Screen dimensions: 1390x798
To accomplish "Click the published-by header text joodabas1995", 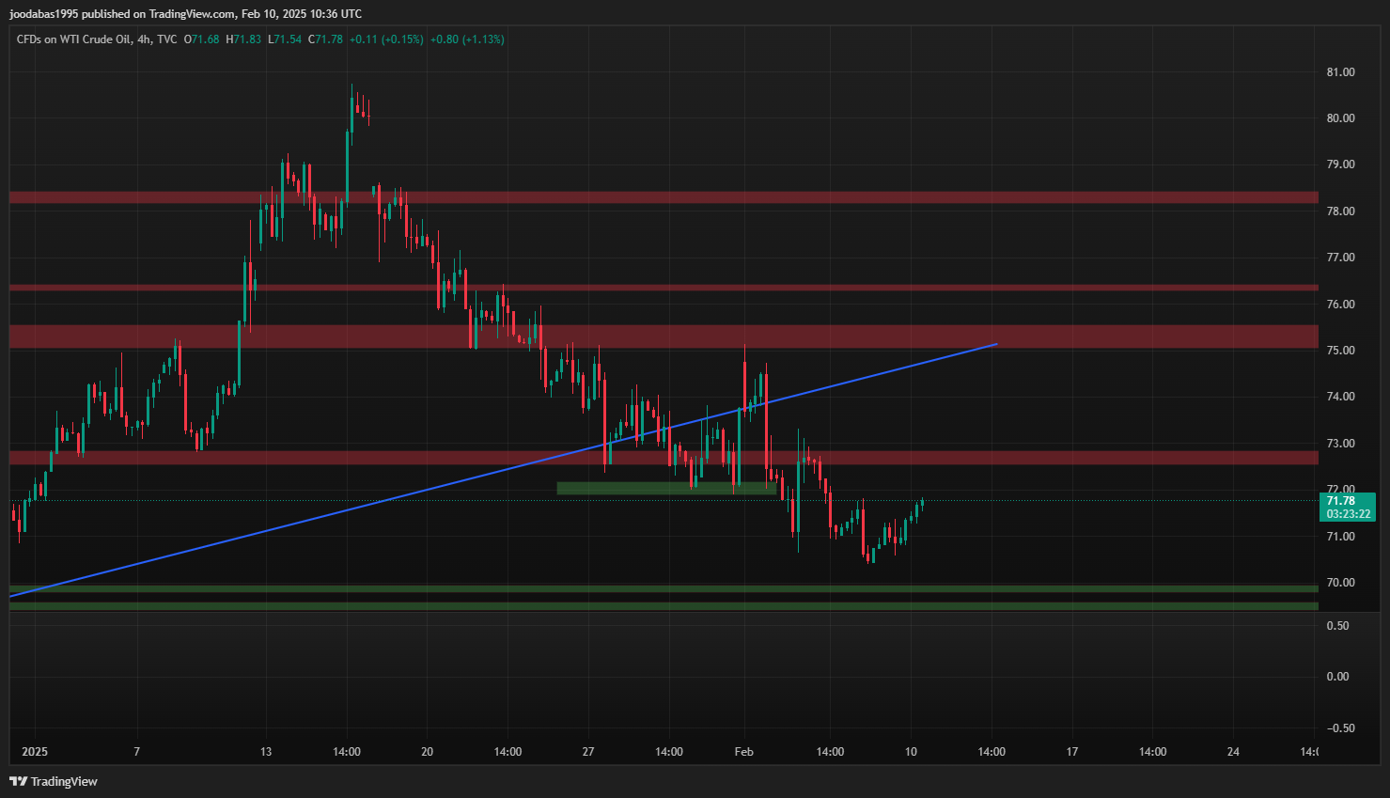I will (44, 14).
